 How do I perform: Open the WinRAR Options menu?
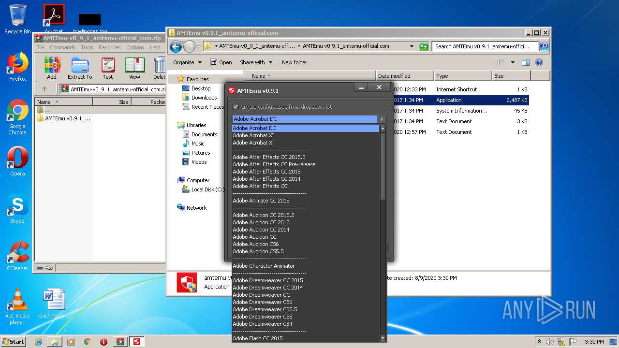(x=135, y=47)
